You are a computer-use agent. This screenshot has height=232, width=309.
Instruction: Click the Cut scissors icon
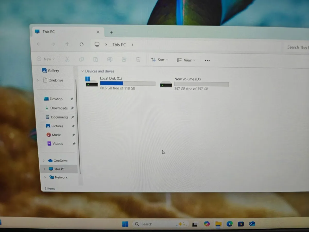(x=67, y=59)
